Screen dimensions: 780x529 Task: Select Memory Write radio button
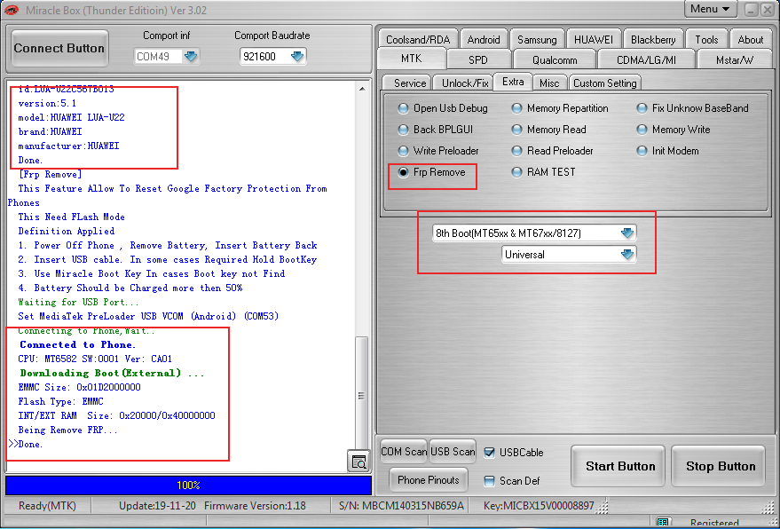tap(674, 130)
